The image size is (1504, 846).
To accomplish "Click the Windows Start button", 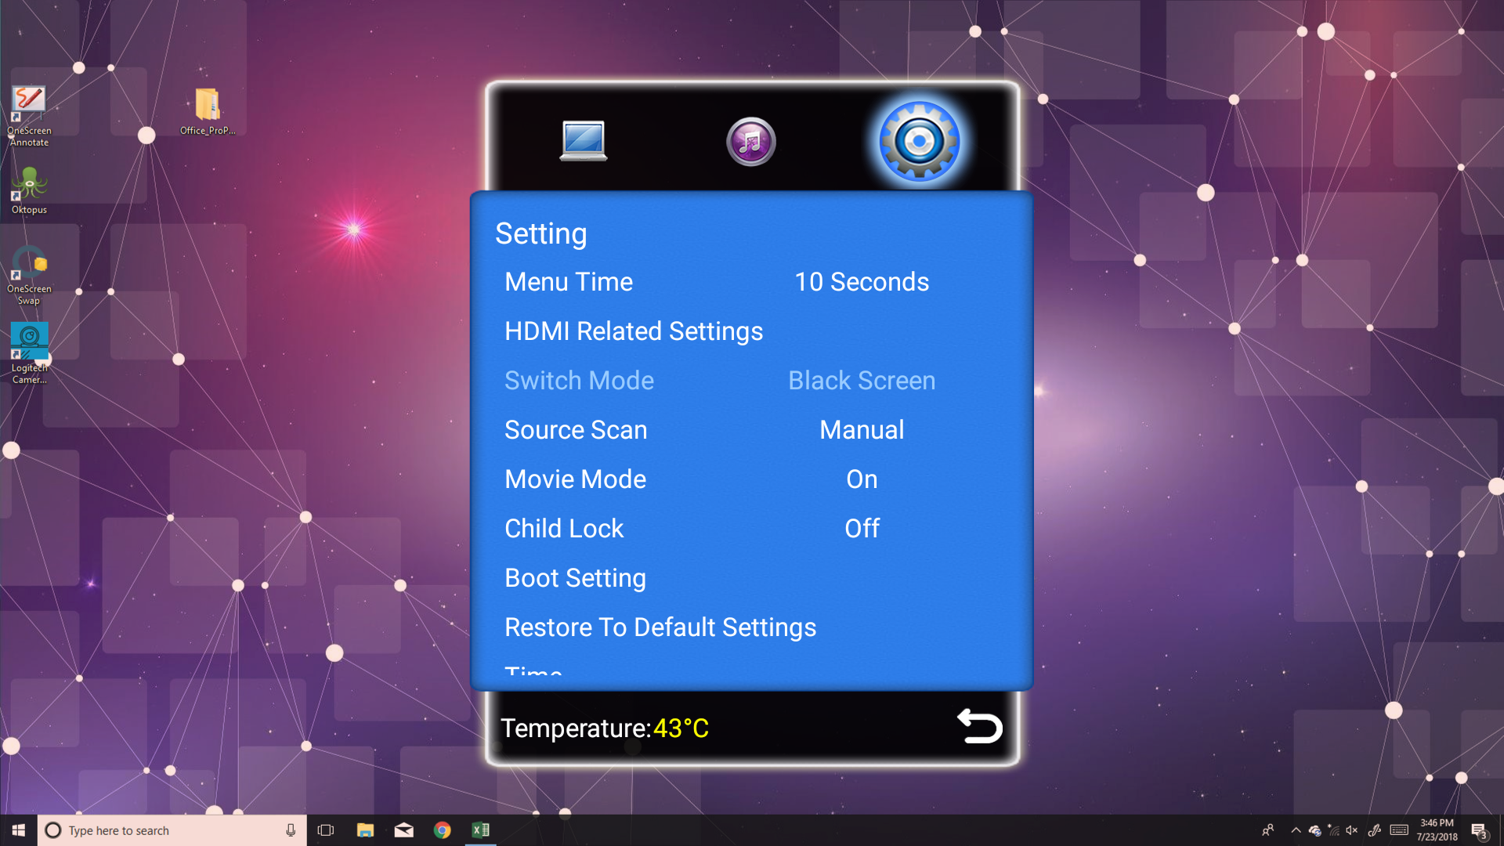I will (19, 830).
